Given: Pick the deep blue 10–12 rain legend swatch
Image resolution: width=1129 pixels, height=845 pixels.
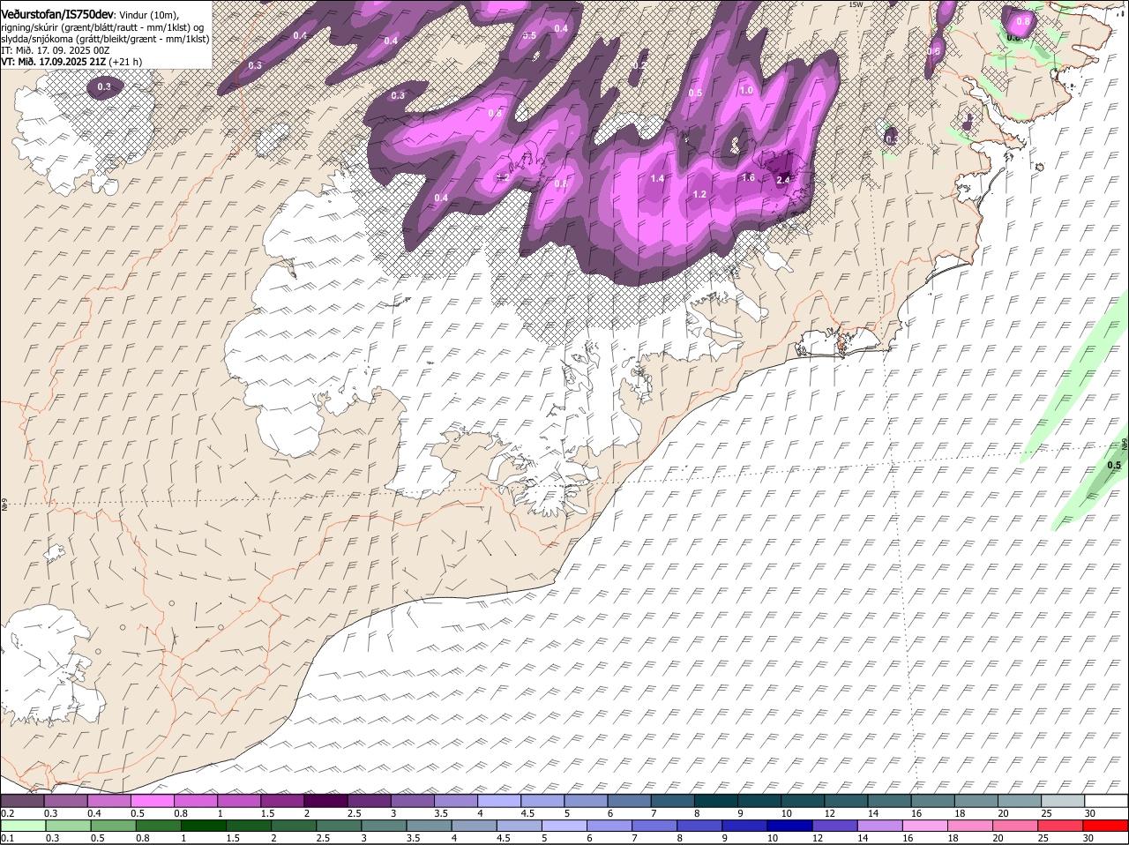Looking at the screenshot, I should (791, 826).
